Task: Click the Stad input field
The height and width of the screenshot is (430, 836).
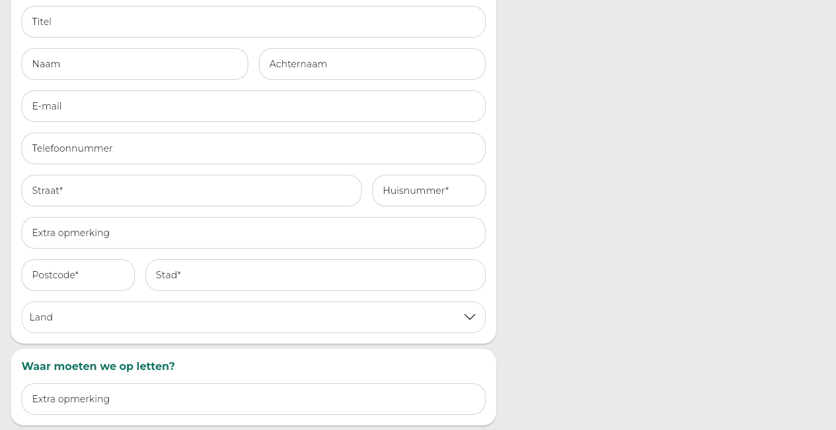Action: tap(315, 275)
